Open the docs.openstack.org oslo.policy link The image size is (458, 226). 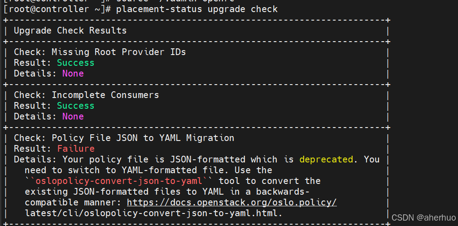(x=231, y=202)
